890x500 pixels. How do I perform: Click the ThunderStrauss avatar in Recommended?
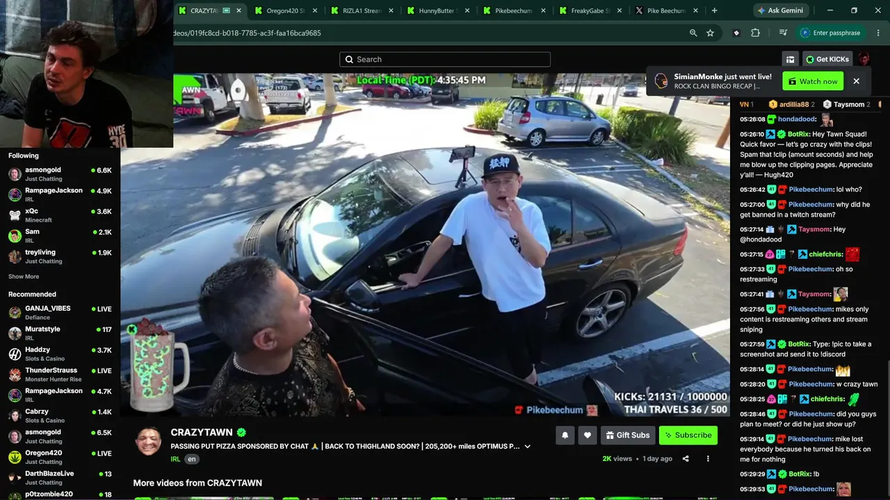[15, 375]
